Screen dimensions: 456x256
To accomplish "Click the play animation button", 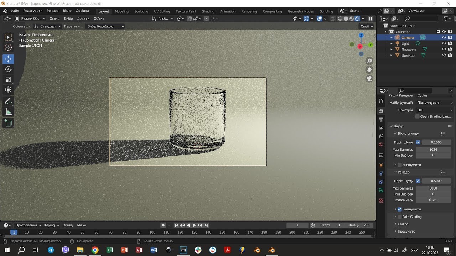I will [x=194, y=225].
